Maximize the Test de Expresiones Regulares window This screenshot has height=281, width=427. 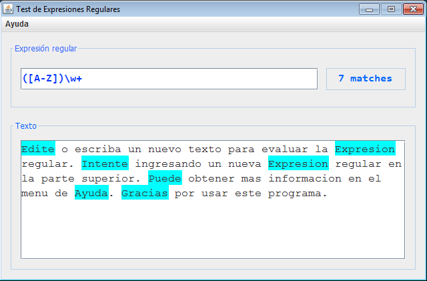[x=391, y=9]
